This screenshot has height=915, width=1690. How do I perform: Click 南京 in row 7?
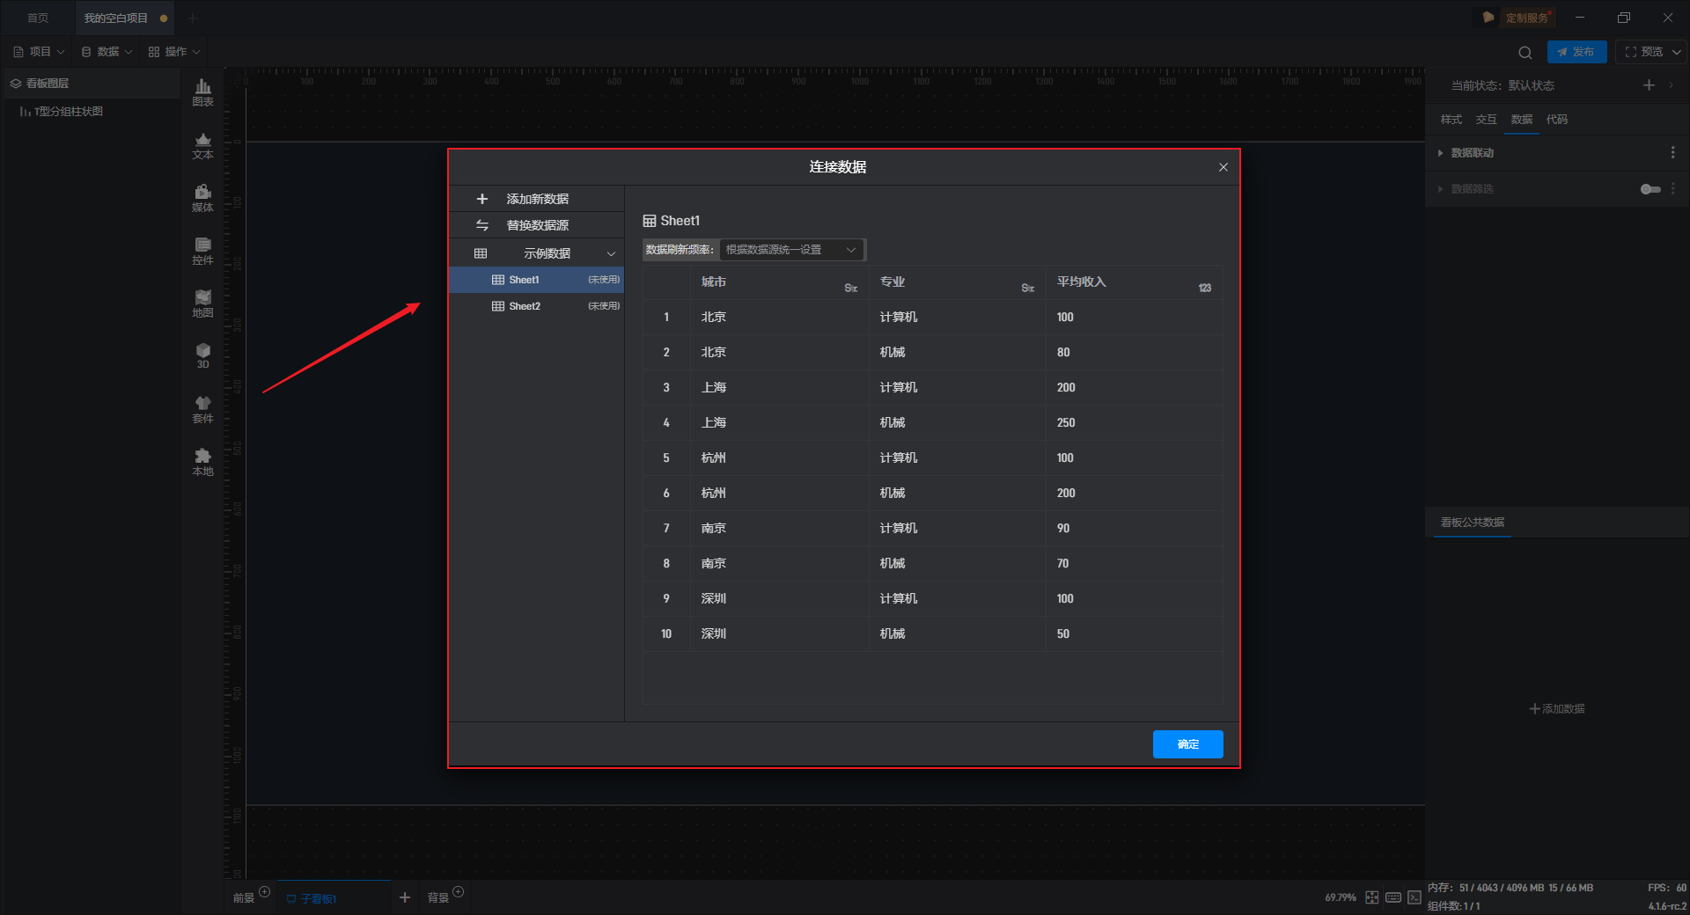[713, 528]
